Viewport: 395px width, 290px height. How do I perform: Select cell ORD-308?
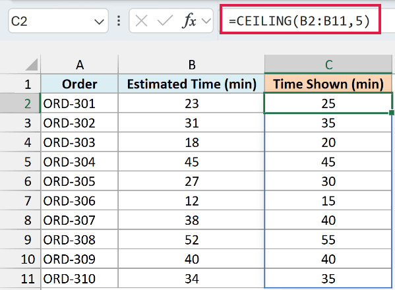point(79,240)
